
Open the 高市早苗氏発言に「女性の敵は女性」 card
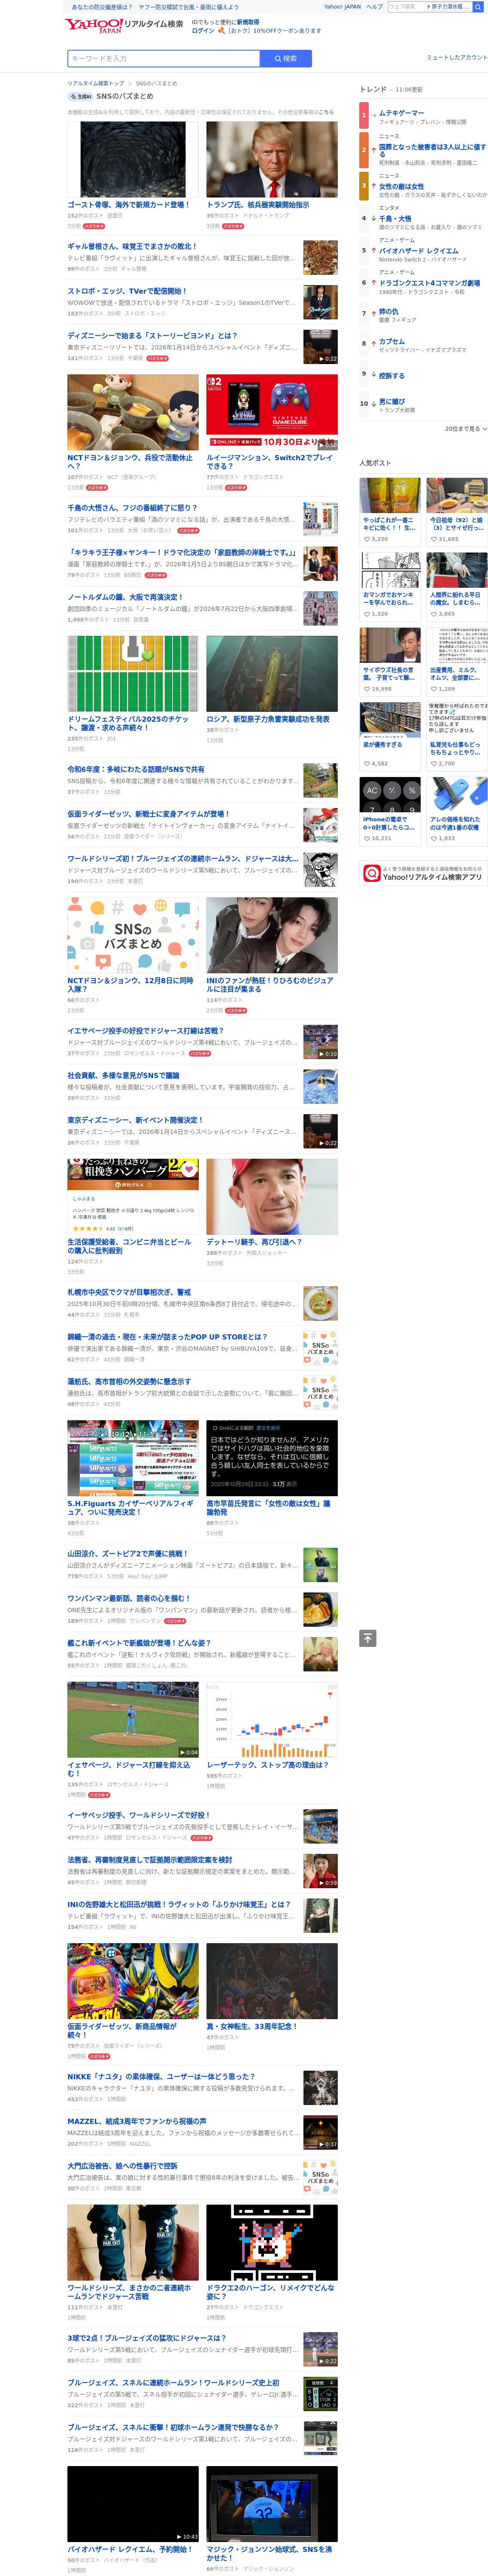272,1458
